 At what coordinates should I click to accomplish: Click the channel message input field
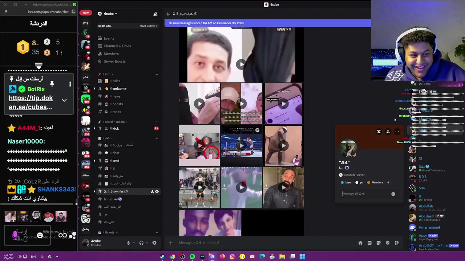click(265, 243)
